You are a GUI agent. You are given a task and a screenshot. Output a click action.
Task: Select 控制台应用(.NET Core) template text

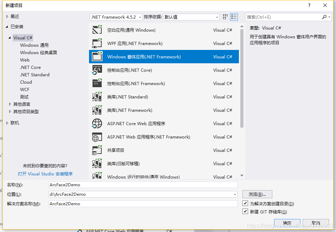tap(129, 70)
